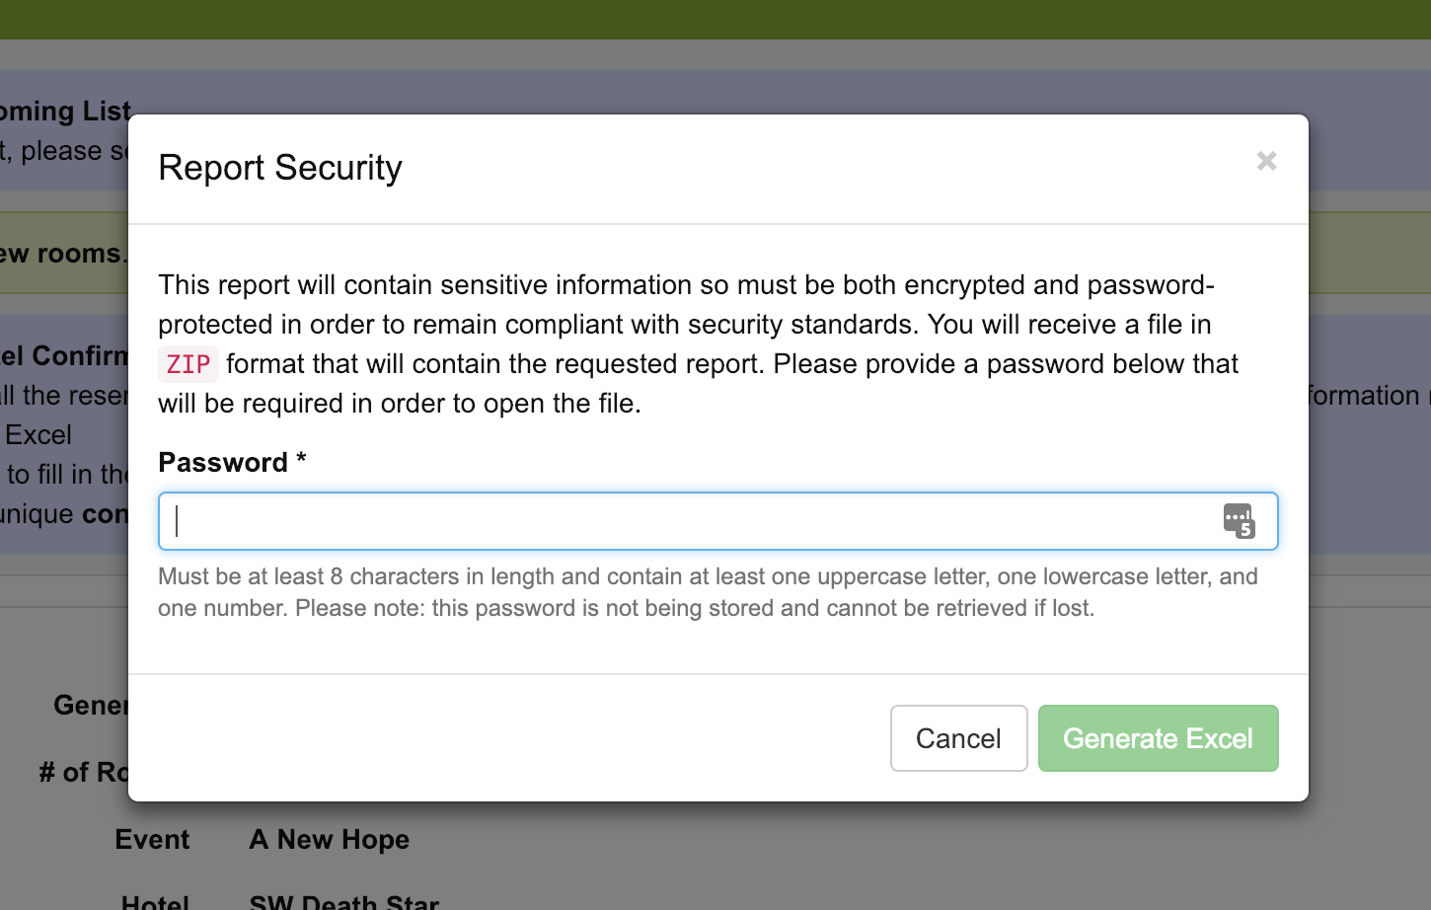Click the red ZIP format tag
The image size is (1431, 910).
click(x=188, y=364)
